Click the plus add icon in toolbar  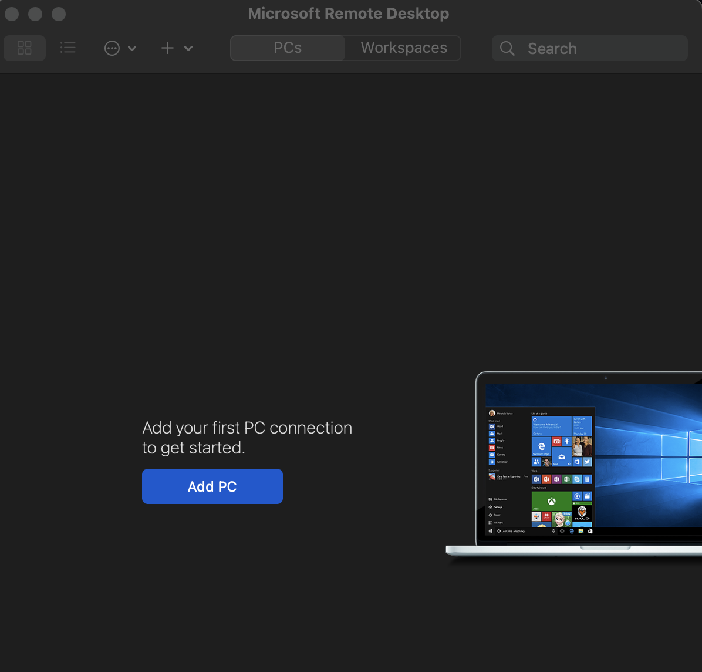pos(167,48)
